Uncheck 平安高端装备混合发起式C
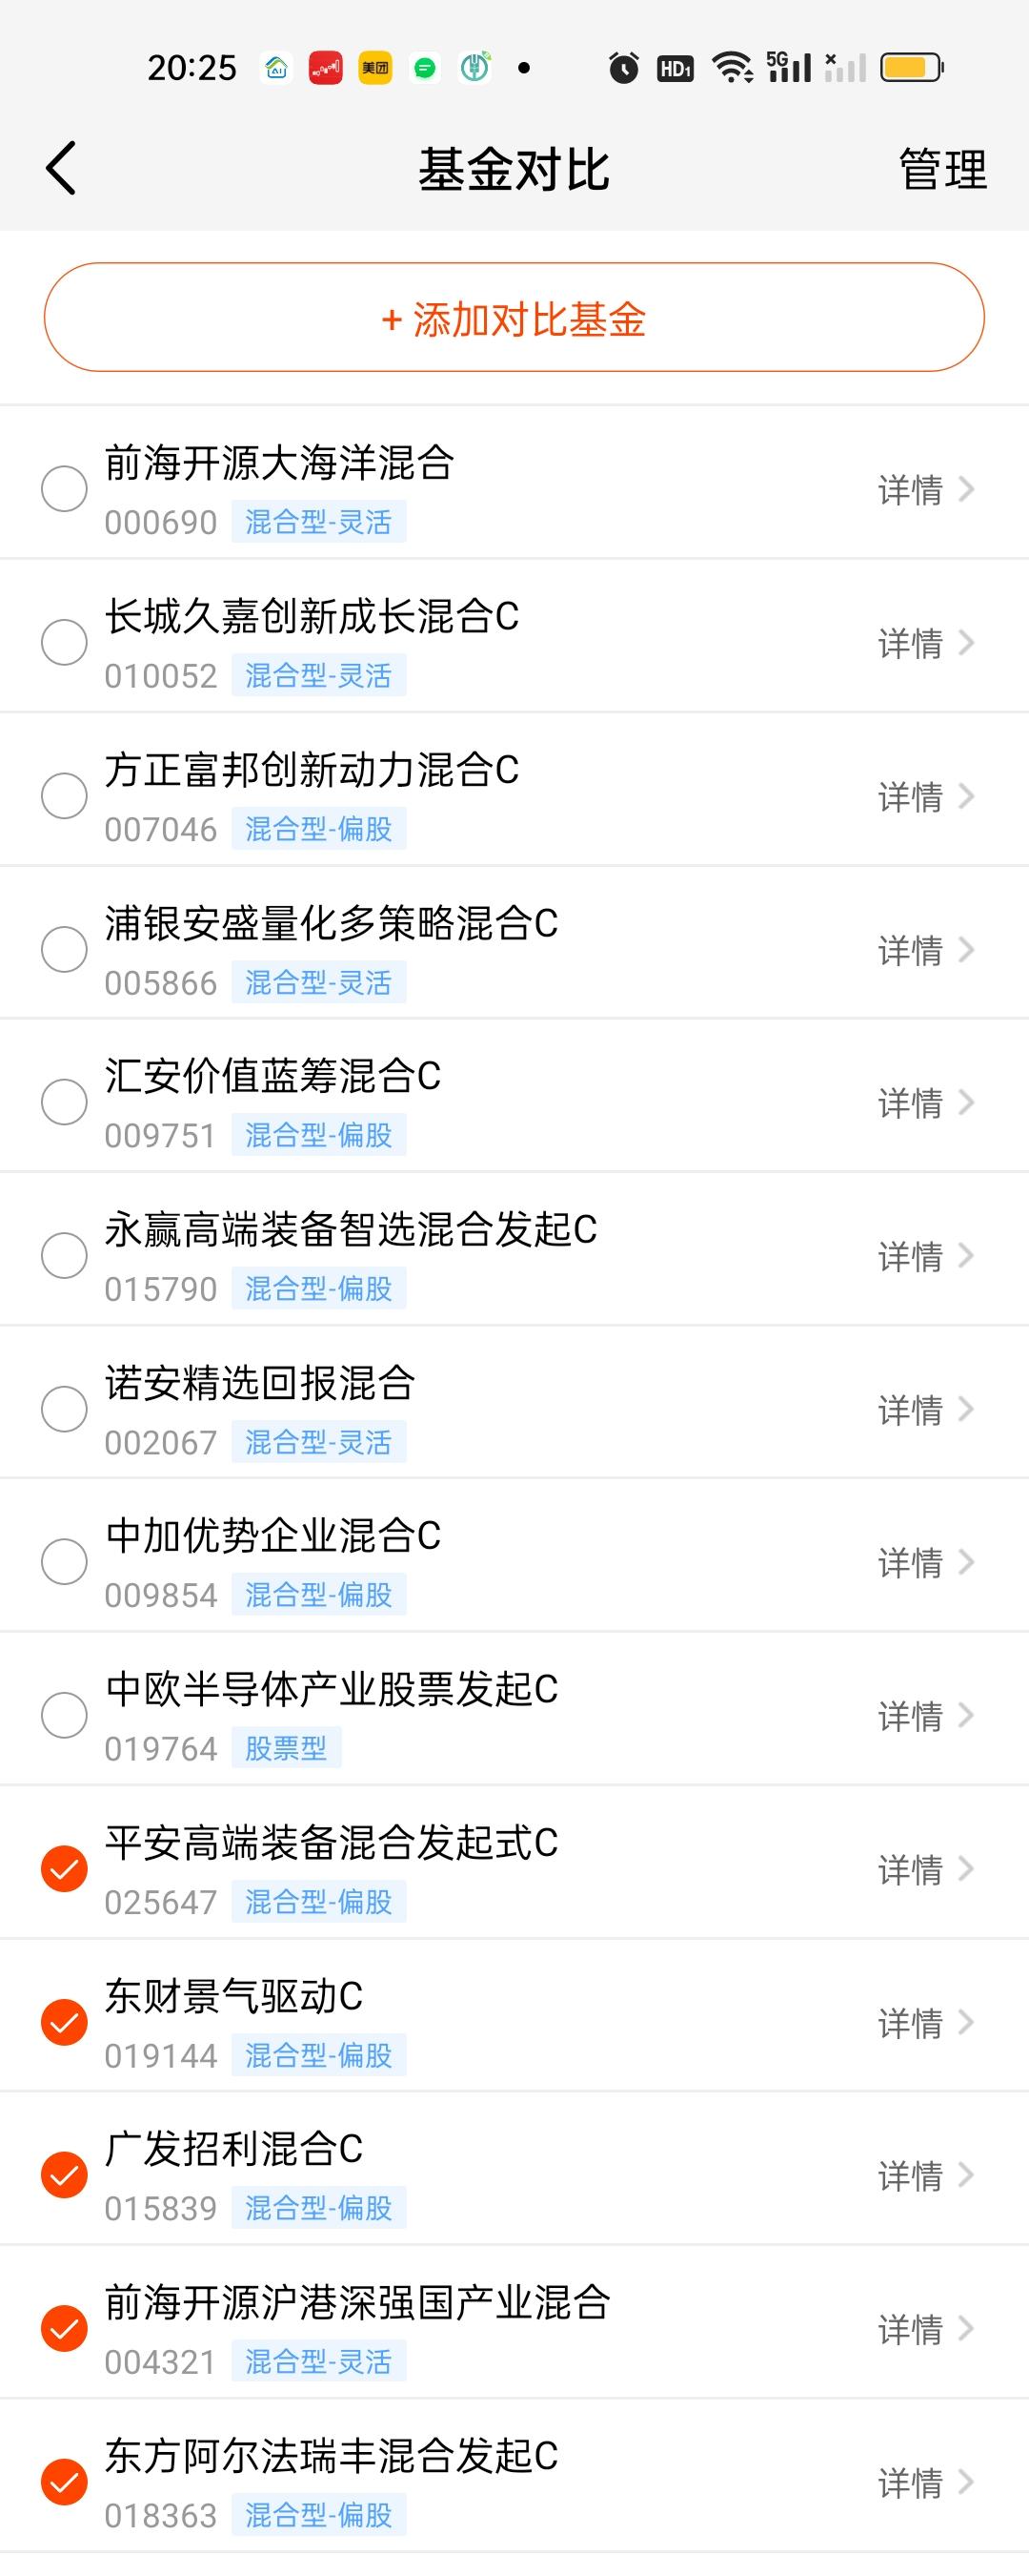Viewport: 1029px width, 2576px height. pos(64,1869)
